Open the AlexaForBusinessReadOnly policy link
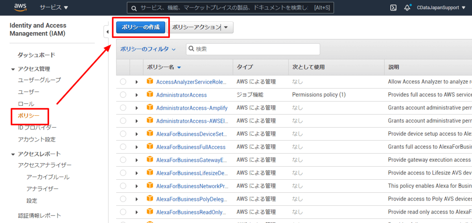Image resolution: width=472 pixels, height=223 pixels. coord(191,212)
